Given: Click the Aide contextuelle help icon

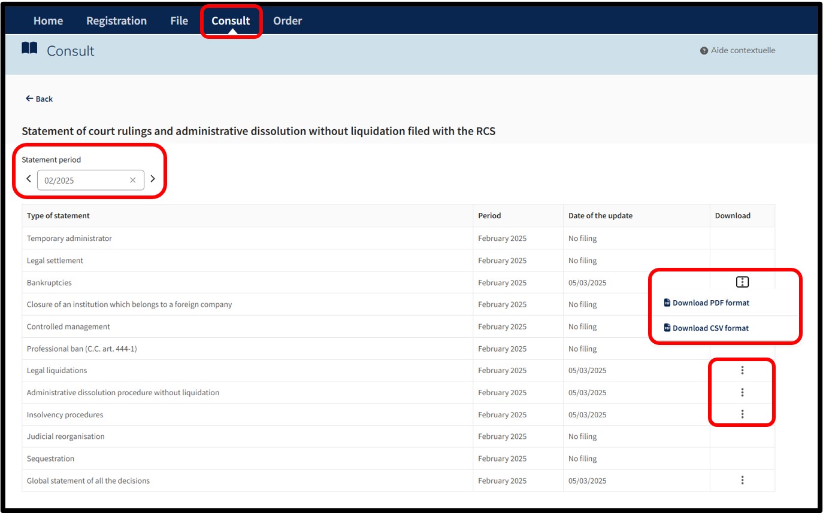Looking at the screenshot, I should [704, 51].
